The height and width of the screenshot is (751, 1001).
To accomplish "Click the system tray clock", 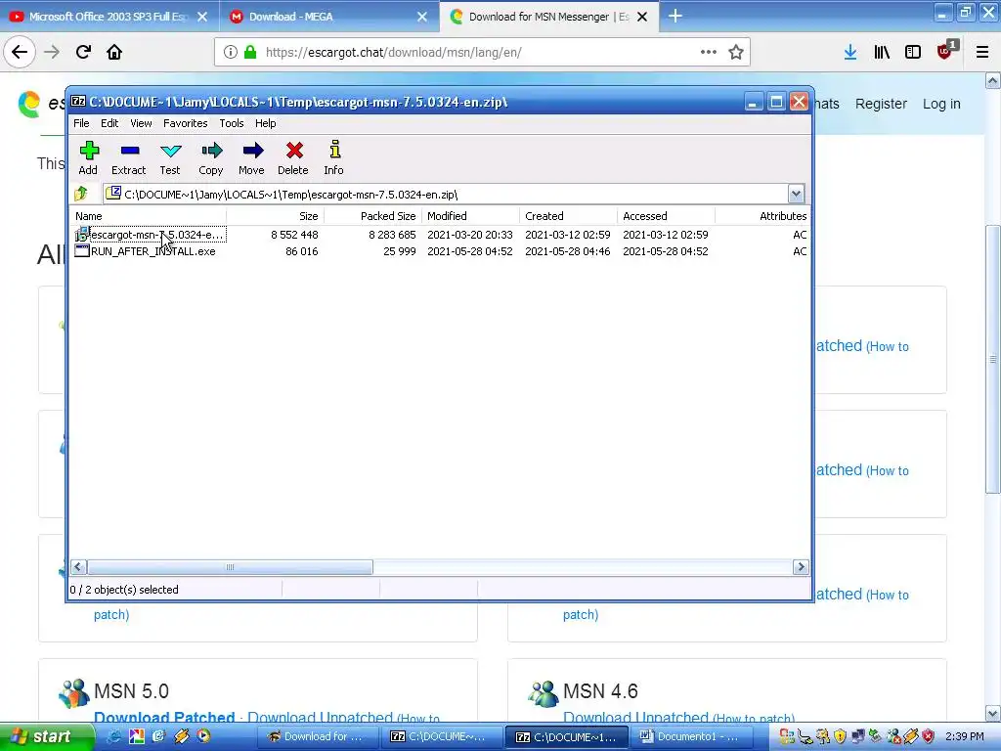I will click(964, 736).
